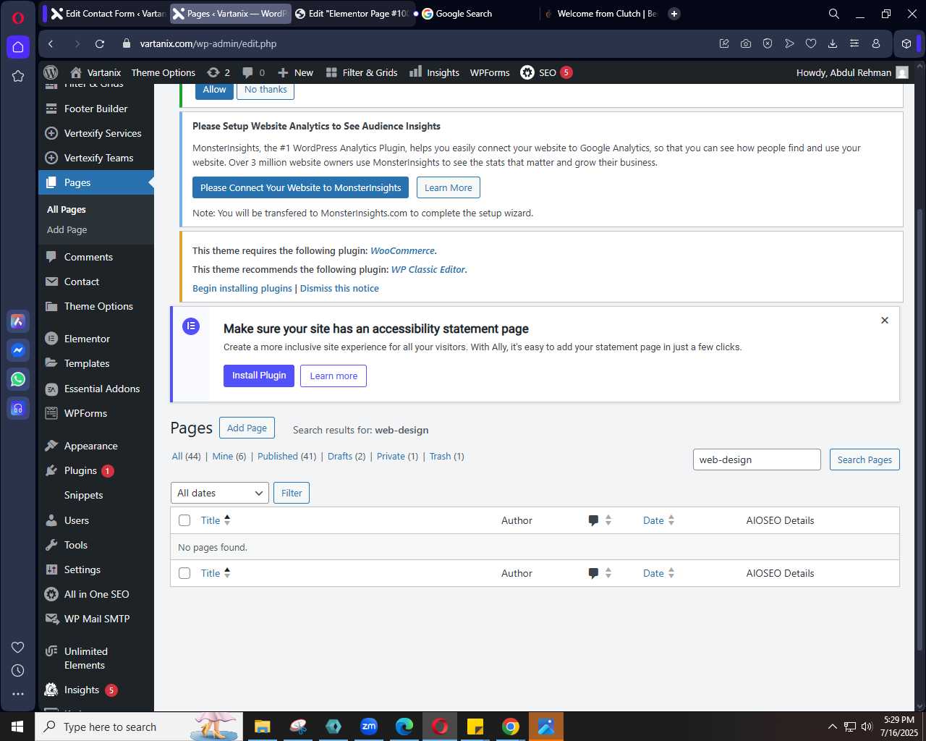Screen dimensions: 926x741
Task: Show Published (41) pages
Action: pyautogui.click(x=286, y=457)
